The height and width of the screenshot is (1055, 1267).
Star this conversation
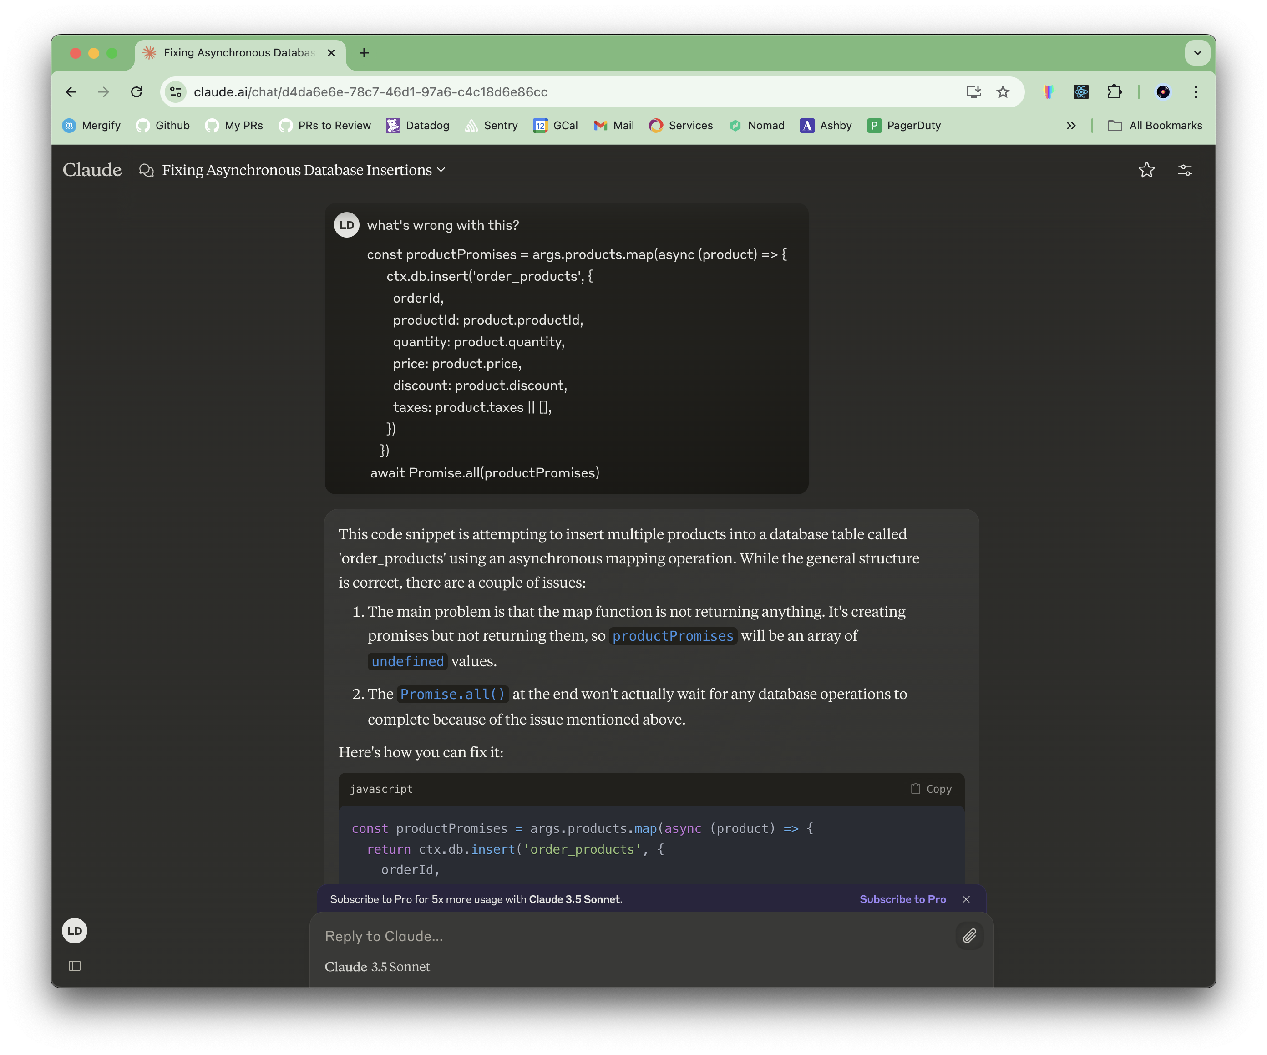click(x=1146, y=170)
